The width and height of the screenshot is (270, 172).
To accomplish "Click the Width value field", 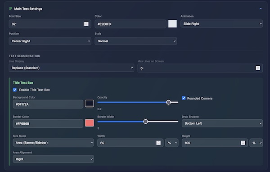I will (130, 143).
